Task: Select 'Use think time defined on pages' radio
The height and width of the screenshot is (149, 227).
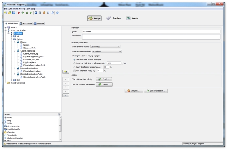Action: point(75,60)
